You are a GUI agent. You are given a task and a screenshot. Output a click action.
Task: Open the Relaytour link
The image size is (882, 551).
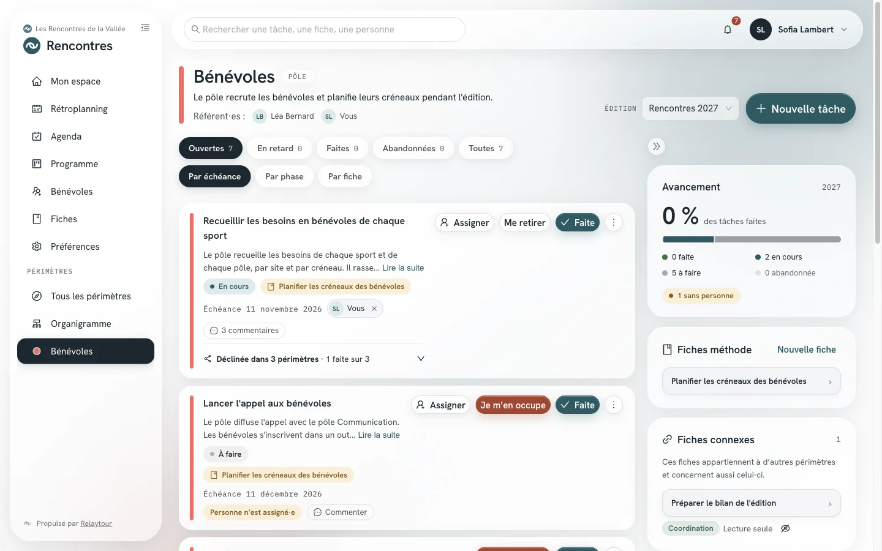coord(96,523)
